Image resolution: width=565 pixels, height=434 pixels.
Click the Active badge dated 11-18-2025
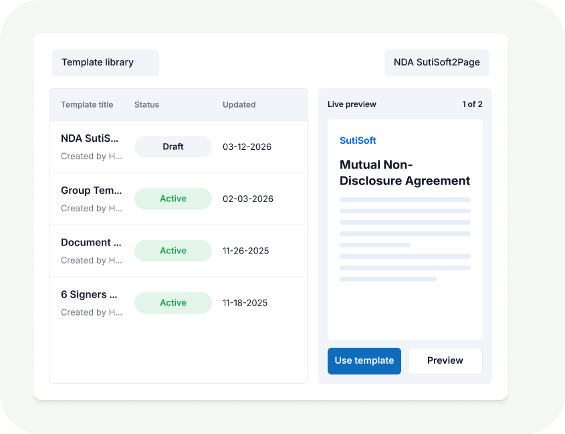[173, 303]
